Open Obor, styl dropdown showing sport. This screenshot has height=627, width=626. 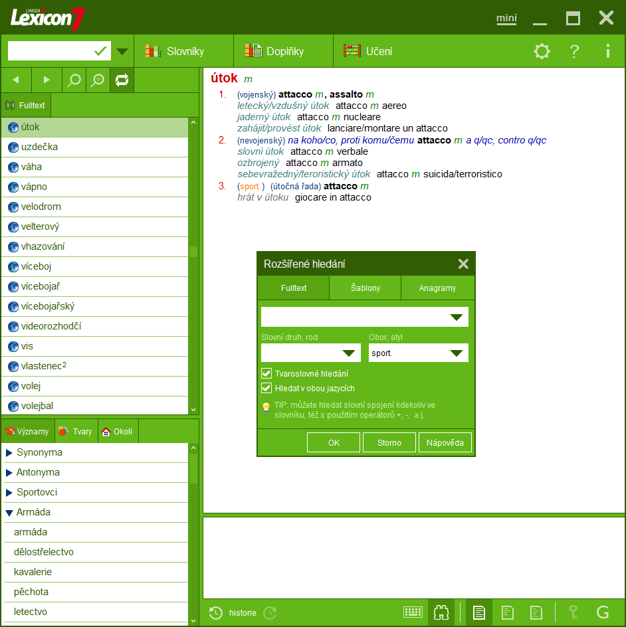456,353
